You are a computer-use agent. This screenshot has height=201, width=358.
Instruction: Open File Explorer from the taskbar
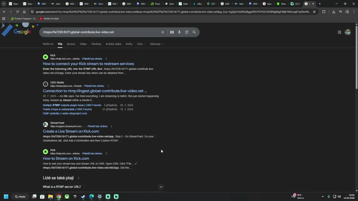(x=50, y=197)
